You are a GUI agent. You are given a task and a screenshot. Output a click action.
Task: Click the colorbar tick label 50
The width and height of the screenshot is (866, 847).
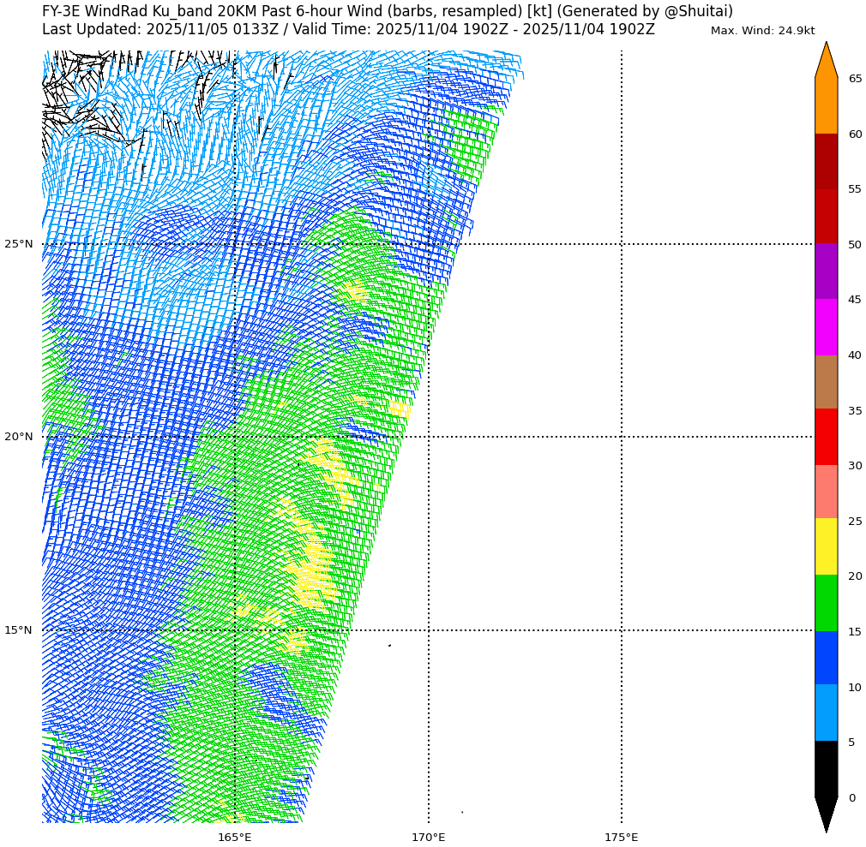(x=855, y=245)
